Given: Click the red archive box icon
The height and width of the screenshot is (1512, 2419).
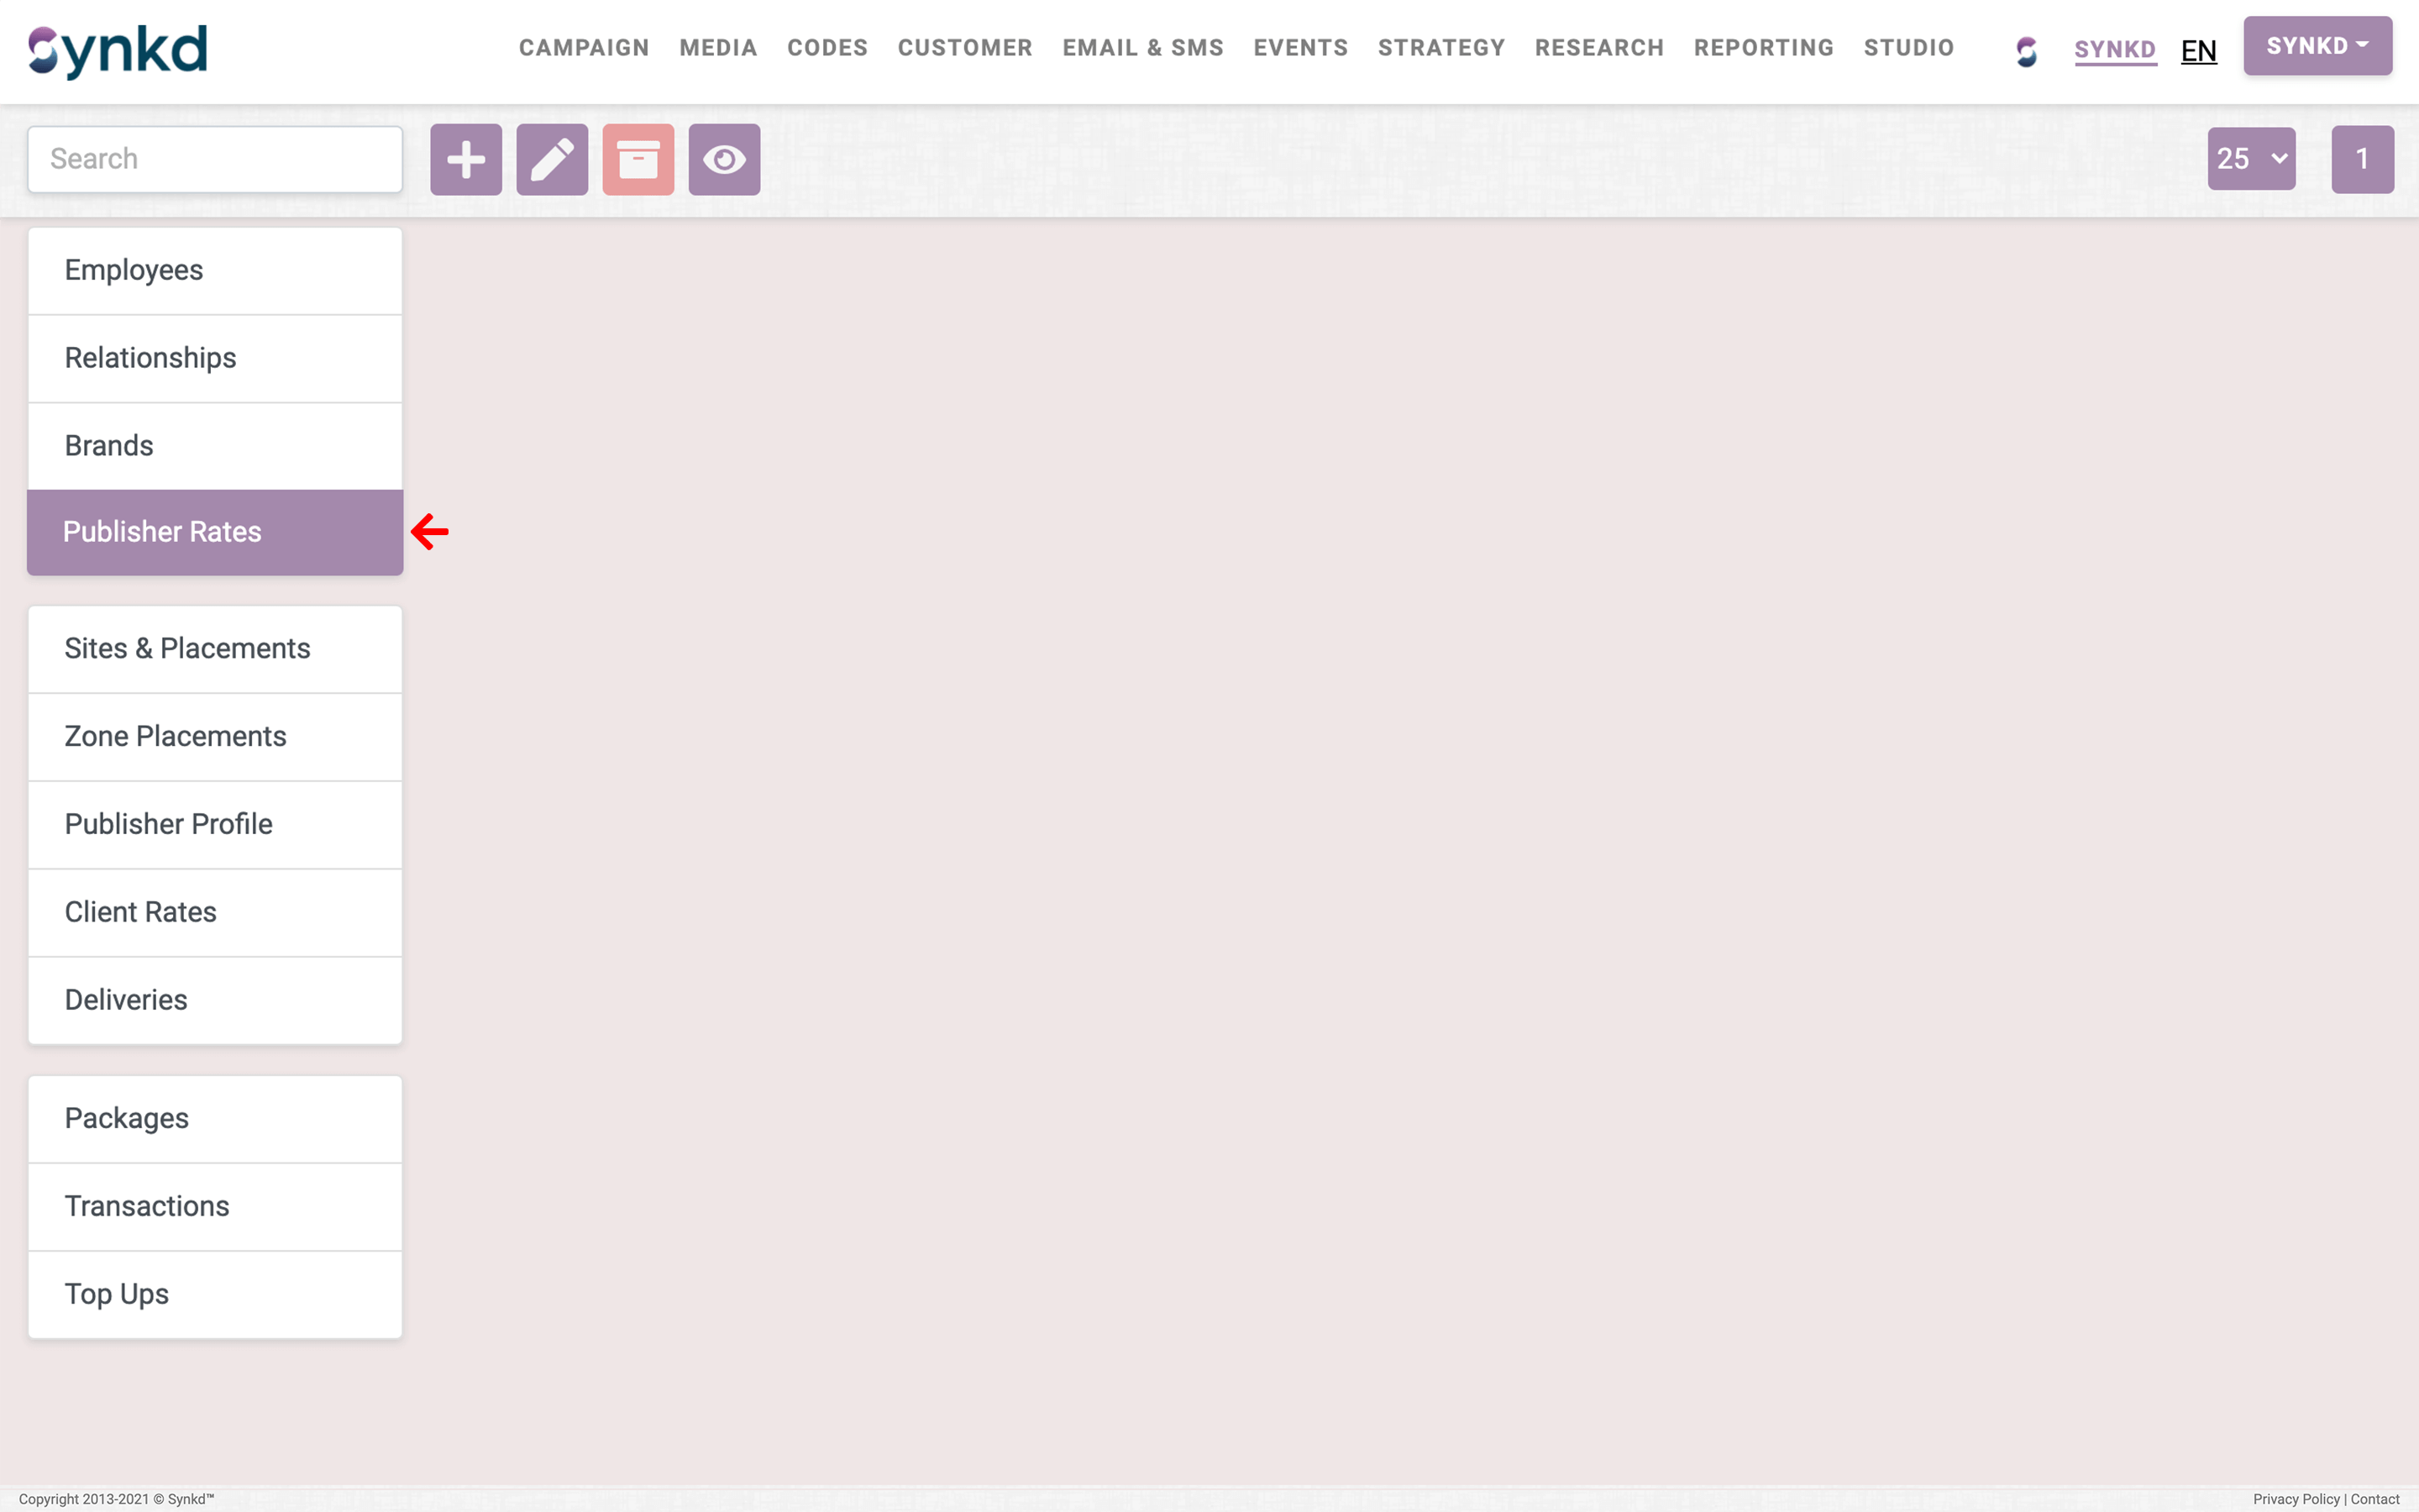Looking at the screenshot, I should click(638, 159).
